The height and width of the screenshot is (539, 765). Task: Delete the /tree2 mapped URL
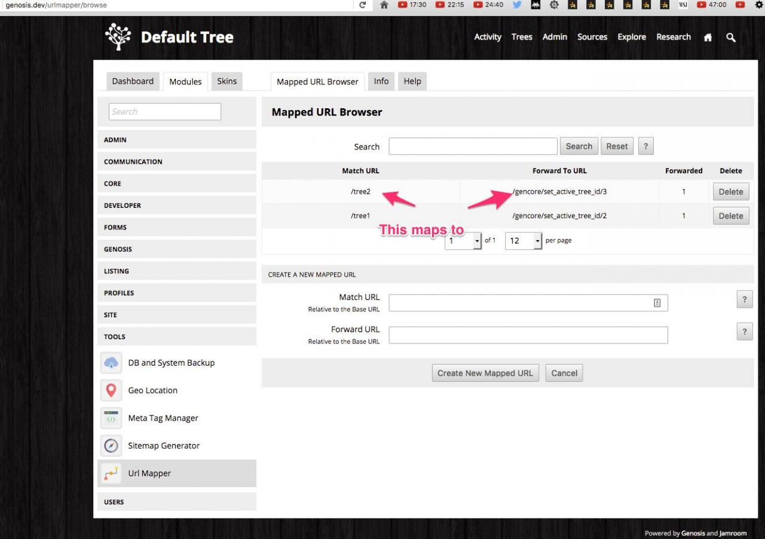point(730,192)
